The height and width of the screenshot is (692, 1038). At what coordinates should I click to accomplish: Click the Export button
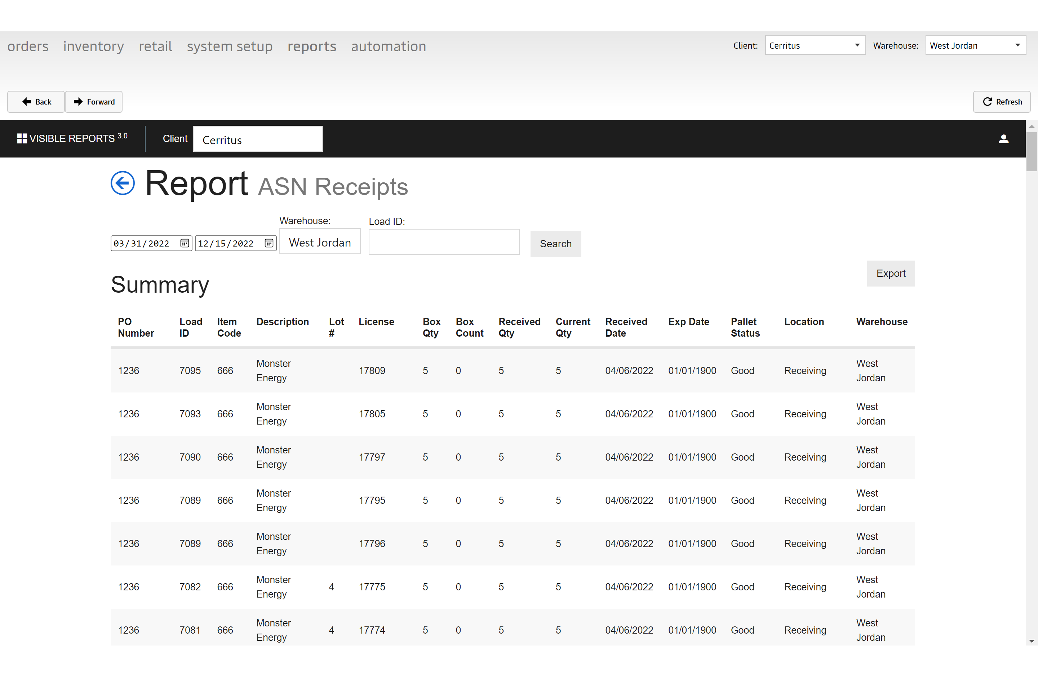tap(891, 274)
